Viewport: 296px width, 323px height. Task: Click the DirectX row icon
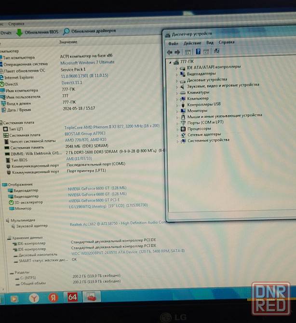(2, 84)
